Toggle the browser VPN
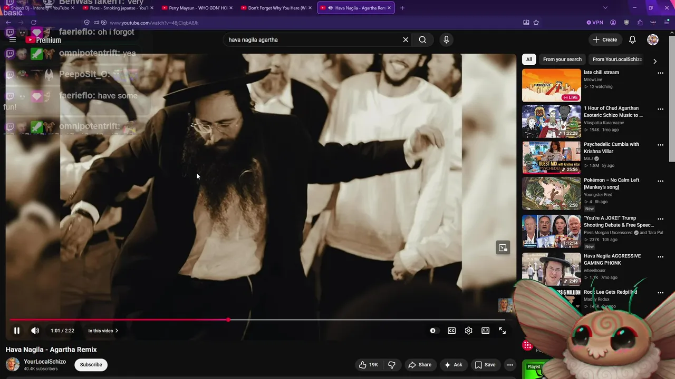Viewport: 675px width, 379px height. (x=595, y=23)
